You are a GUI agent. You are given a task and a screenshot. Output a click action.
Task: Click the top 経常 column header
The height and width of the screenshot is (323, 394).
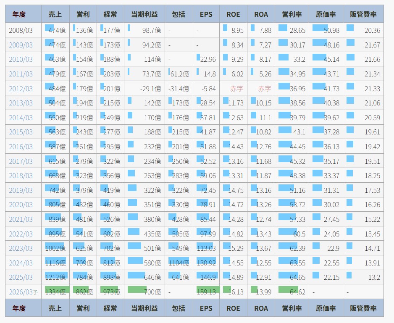pyautogui.click(x=110, y=14)
